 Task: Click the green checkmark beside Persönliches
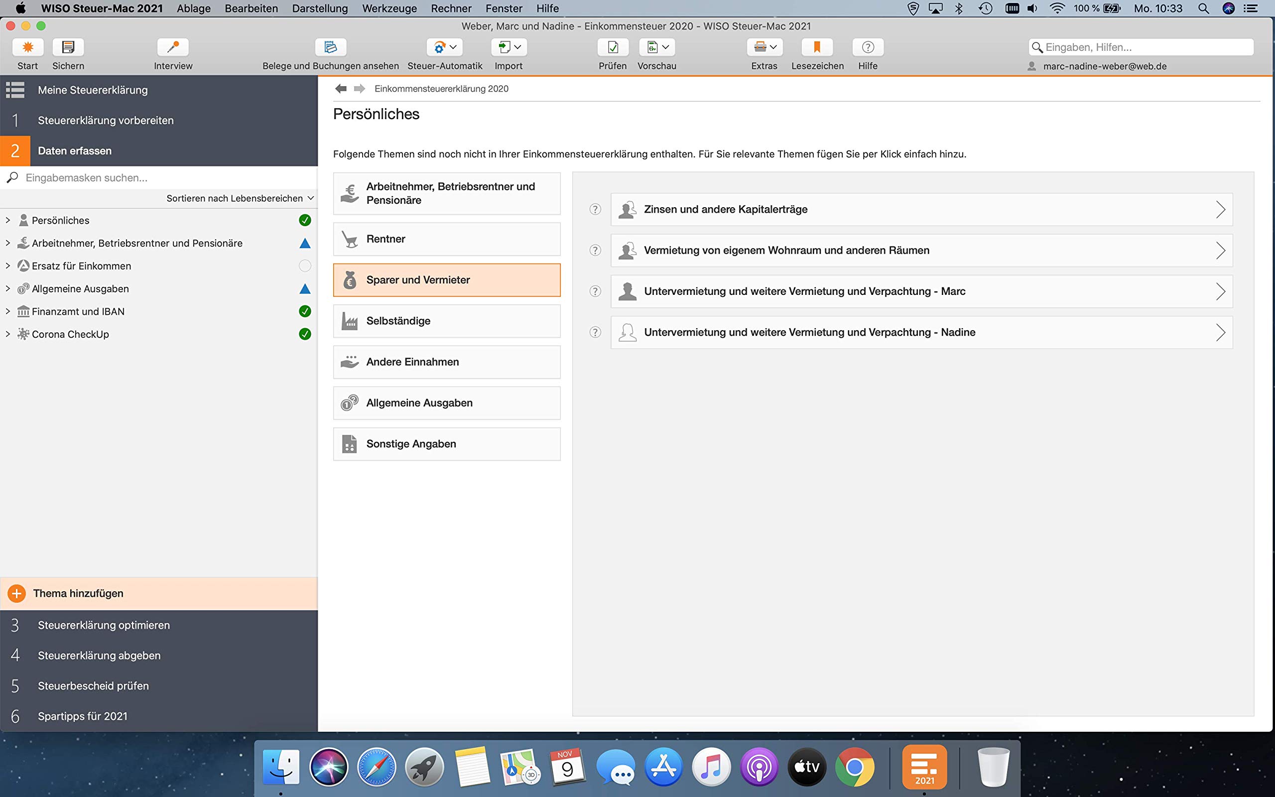pyautogui.click(x=304, y=220)
